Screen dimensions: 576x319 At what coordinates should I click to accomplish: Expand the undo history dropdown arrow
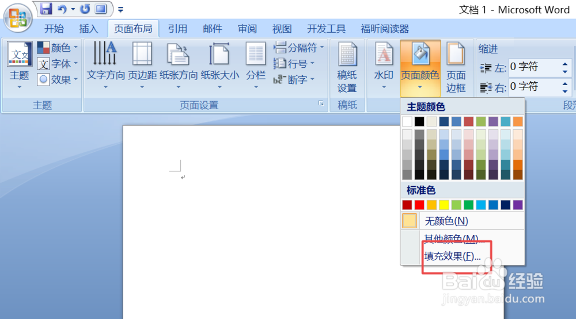pos(73,9)
